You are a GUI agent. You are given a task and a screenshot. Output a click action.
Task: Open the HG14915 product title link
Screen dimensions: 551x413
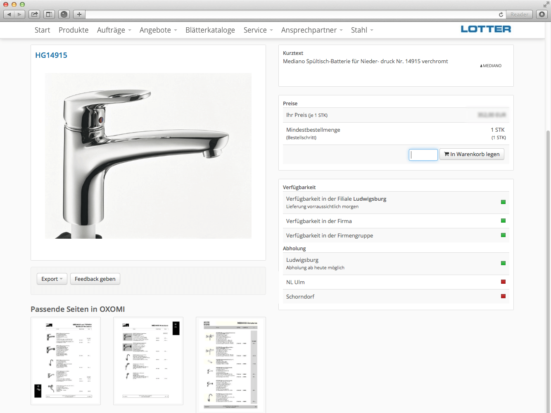click(x=51, y=55)
